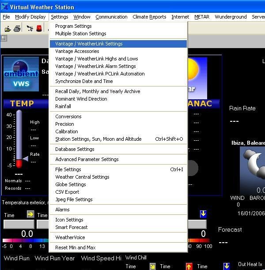The height and width of the screenshot is (270, 265).
Task: Open the Window menu
Action: [x=82, y=17]
